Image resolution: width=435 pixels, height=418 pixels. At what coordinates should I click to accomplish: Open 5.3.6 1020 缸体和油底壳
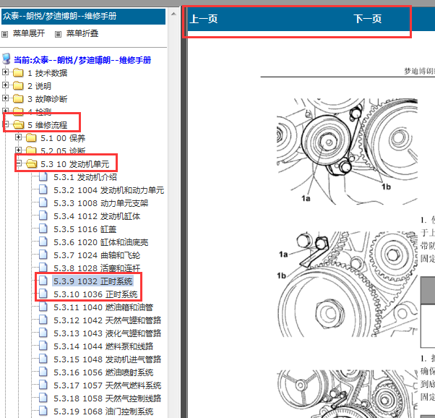pyautogui.click(x=101, y=242)
